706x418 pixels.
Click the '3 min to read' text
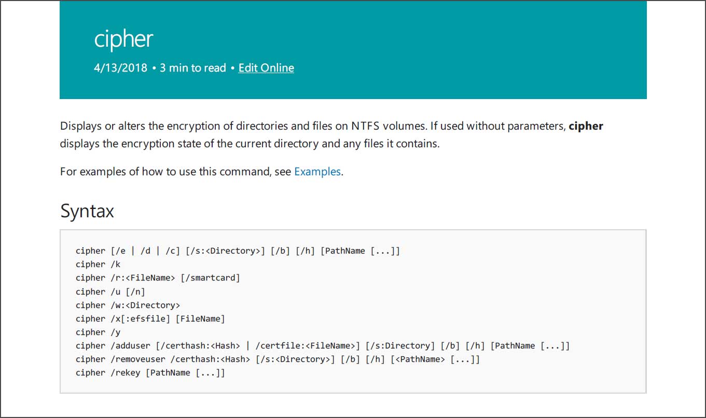pyautogui.click(x=193, y=68)
